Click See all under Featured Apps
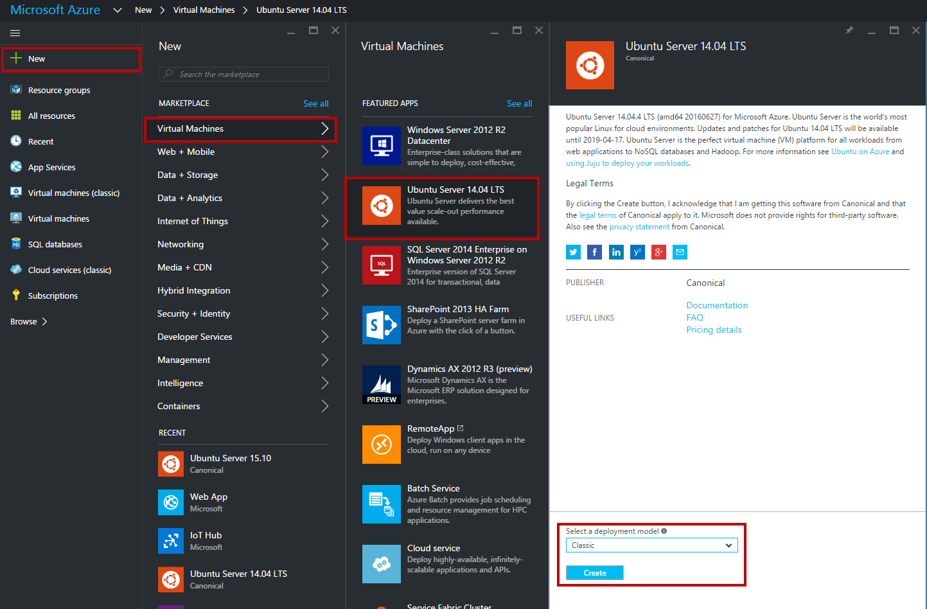The width and height of the screenshot is (927, 609). (x=519, y=103)
